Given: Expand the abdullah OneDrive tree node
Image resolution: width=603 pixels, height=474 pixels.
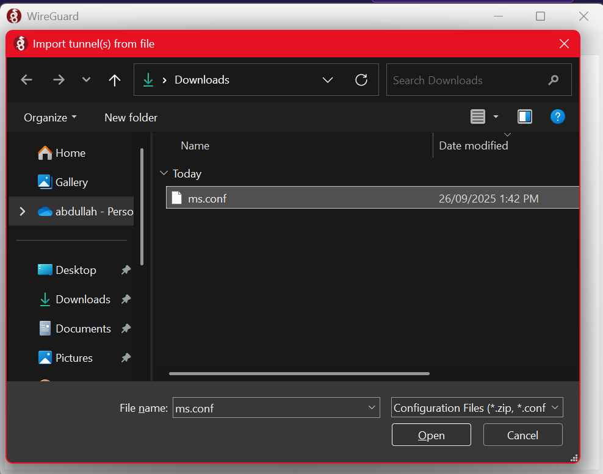Looking at the screenshot, I should coord(23,211).
